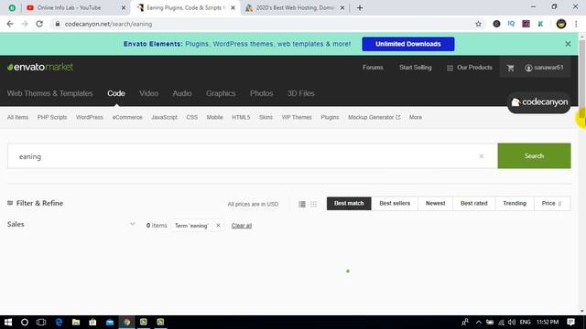Sort results by Price
The width and height of the screenshot is (586, 329).
(x=552, y=203)
